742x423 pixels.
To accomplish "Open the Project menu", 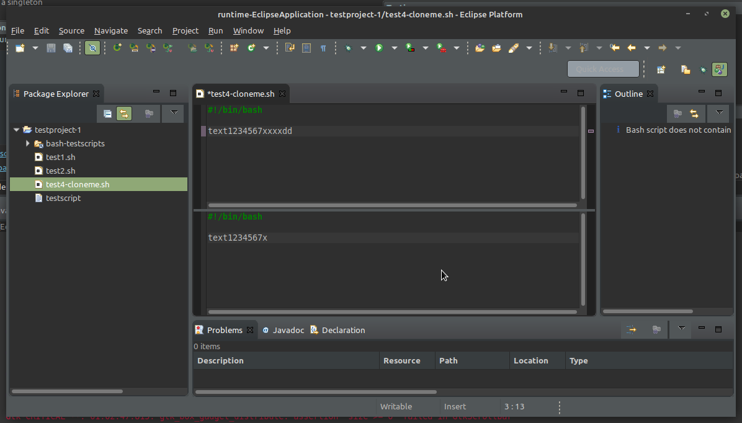I will [185, 31].
